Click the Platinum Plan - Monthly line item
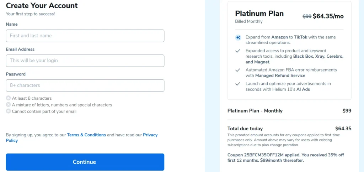Image resolution: width=364 pixels, height=172 pixels. [255, 111]
